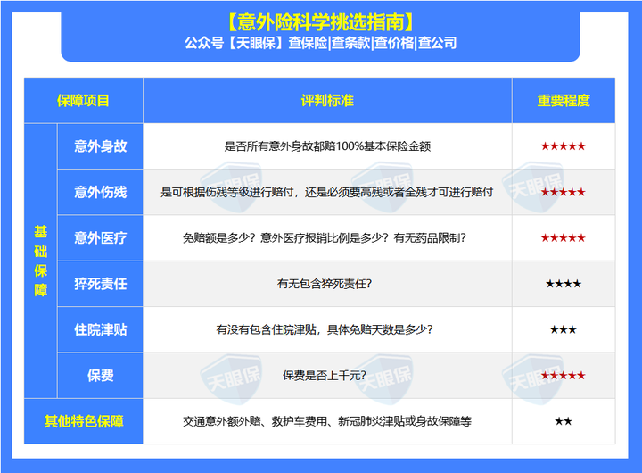Select the five-star rating beside 意外医疗
Viewport: 642px width, 473px height.
point(563,238)
